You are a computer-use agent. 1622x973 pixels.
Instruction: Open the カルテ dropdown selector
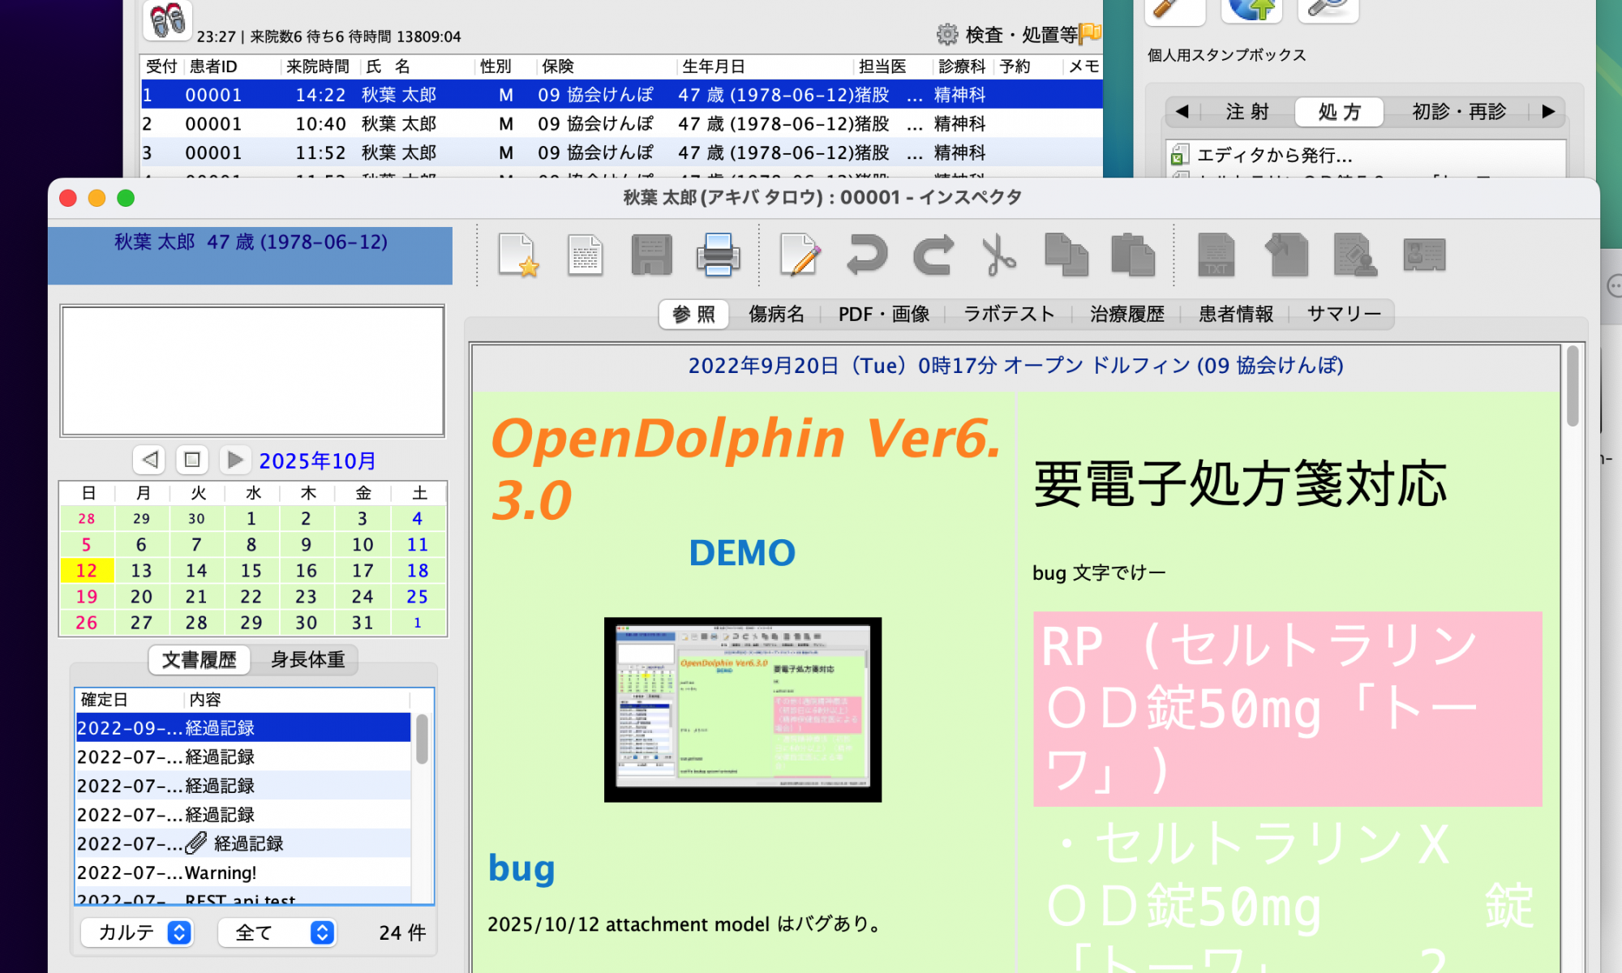coord(137,932)
